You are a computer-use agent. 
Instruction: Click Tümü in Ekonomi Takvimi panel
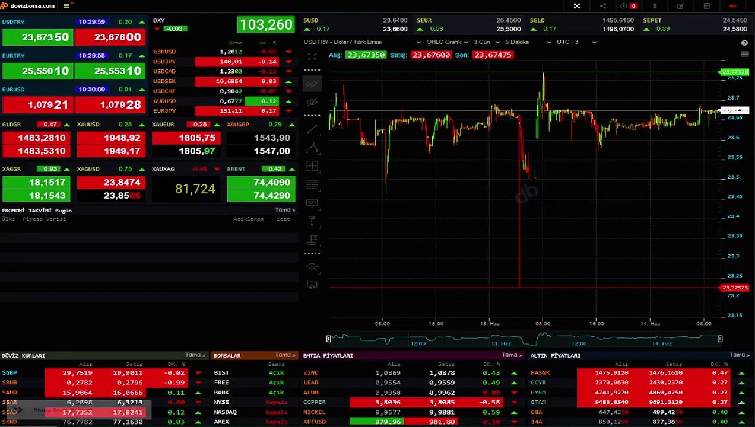click(285, 210)
